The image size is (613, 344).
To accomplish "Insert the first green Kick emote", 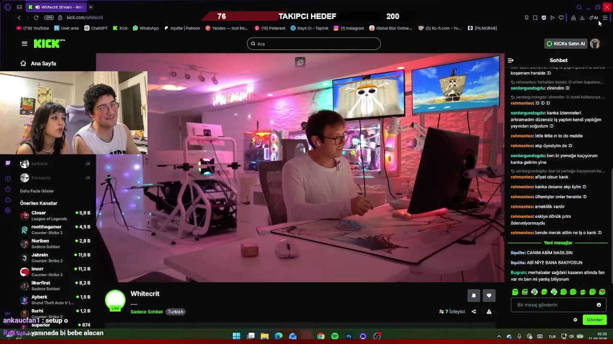I will [x=515, y=292].
